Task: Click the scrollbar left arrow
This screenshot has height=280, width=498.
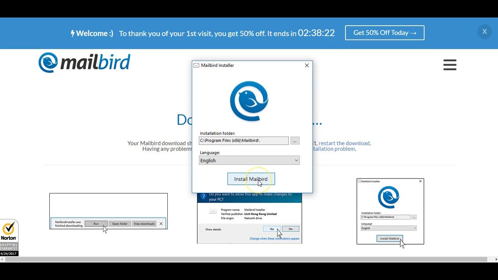Action: pyautogui.click(x=2, y=259)
